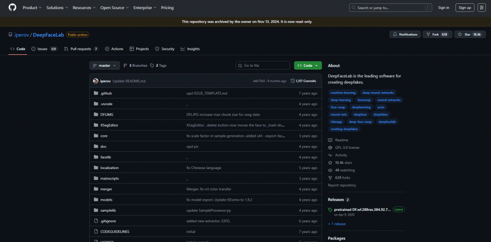The height and width of the screenshot is (242, 491).
Task: Click the .github folder icon
Action: point(96,94)
